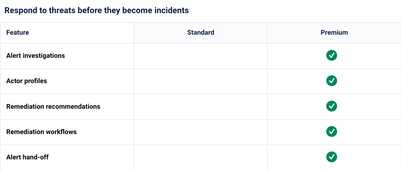Click the empty Standard cell for Alert hand-off
The height and width of the screenshot is (170, 401).
pos(201,157)
